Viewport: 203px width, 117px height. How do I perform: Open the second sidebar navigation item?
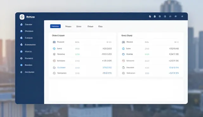[27, 31]
